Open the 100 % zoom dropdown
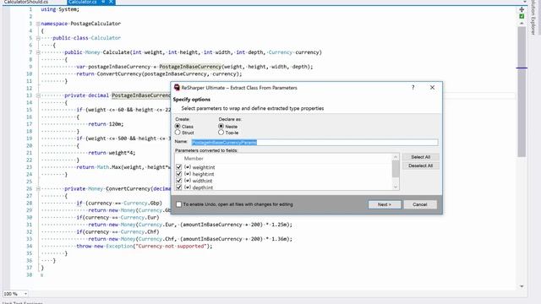The width and height of the screenshot is (541, 304). pyautogui.click(x=25, y=294)
